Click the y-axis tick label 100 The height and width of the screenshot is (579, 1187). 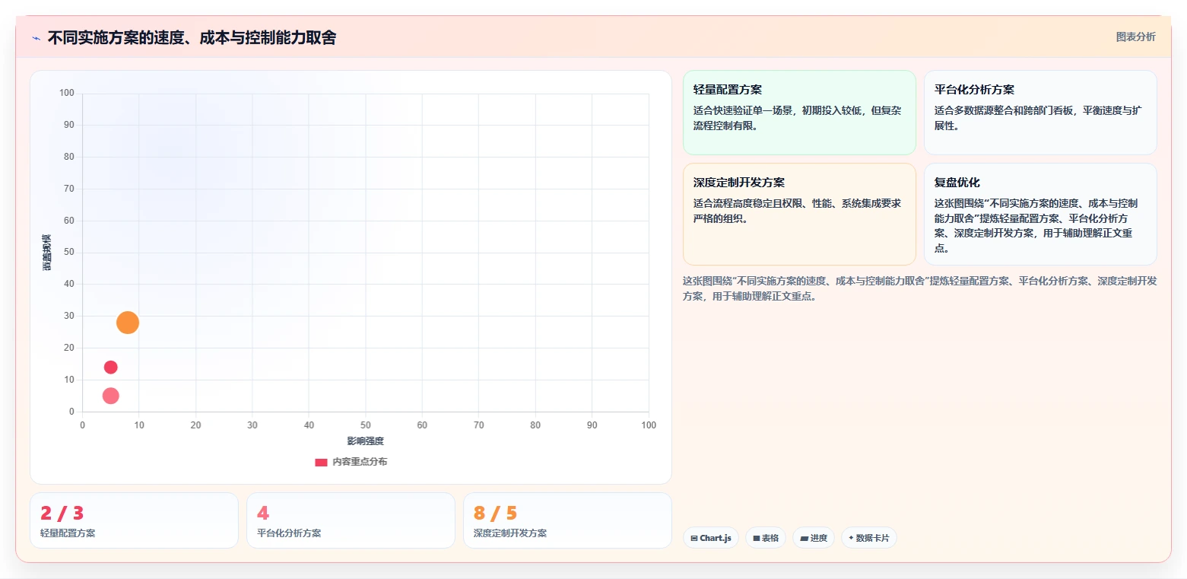[67, 94]
